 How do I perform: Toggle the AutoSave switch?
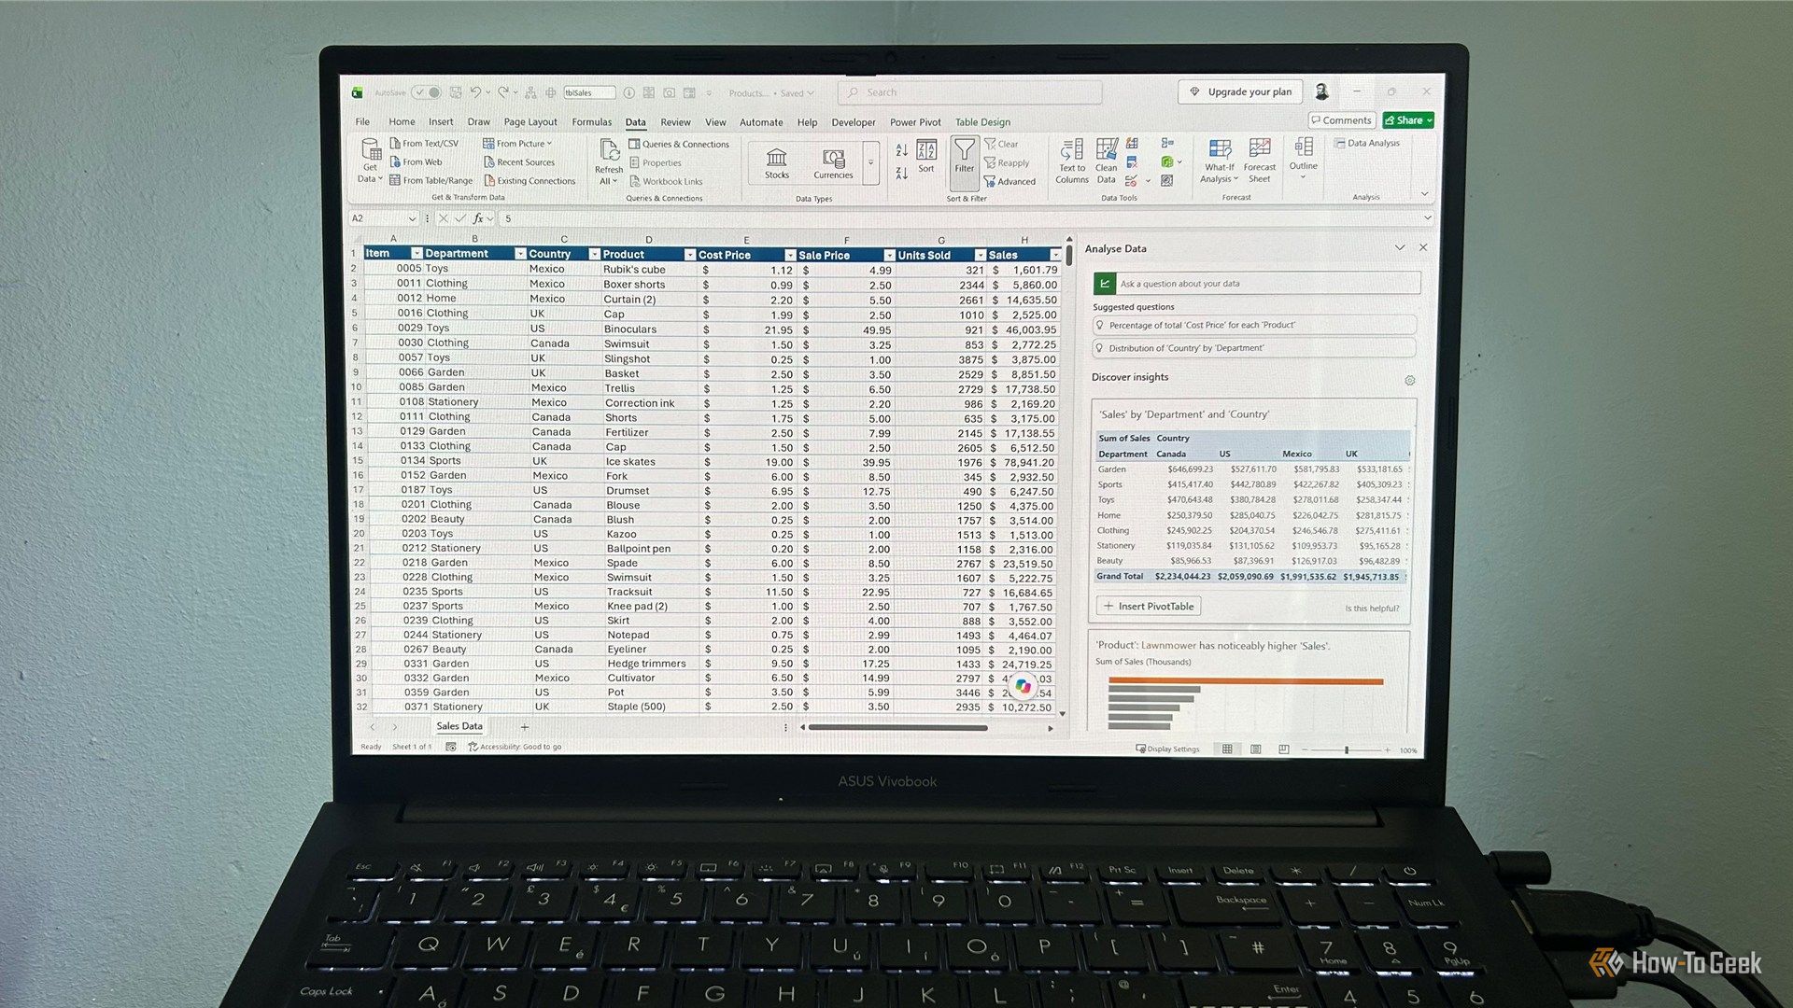coord(428,92)
